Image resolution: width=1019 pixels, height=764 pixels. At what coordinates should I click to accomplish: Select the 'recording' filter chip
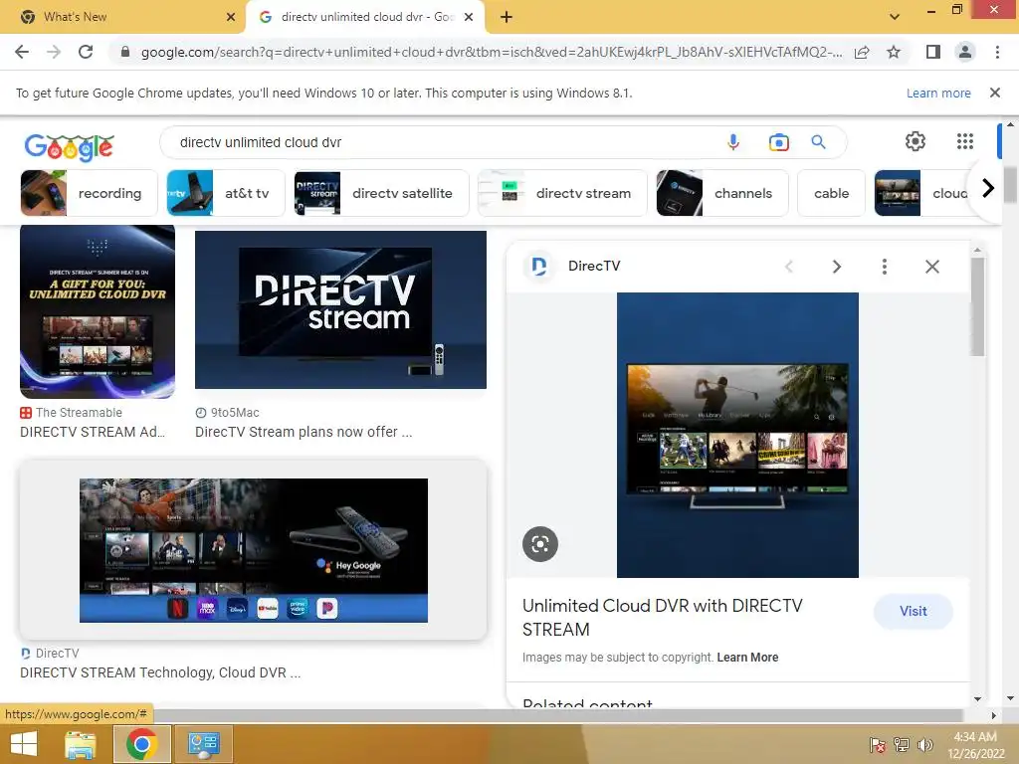(x=89, y=193)
